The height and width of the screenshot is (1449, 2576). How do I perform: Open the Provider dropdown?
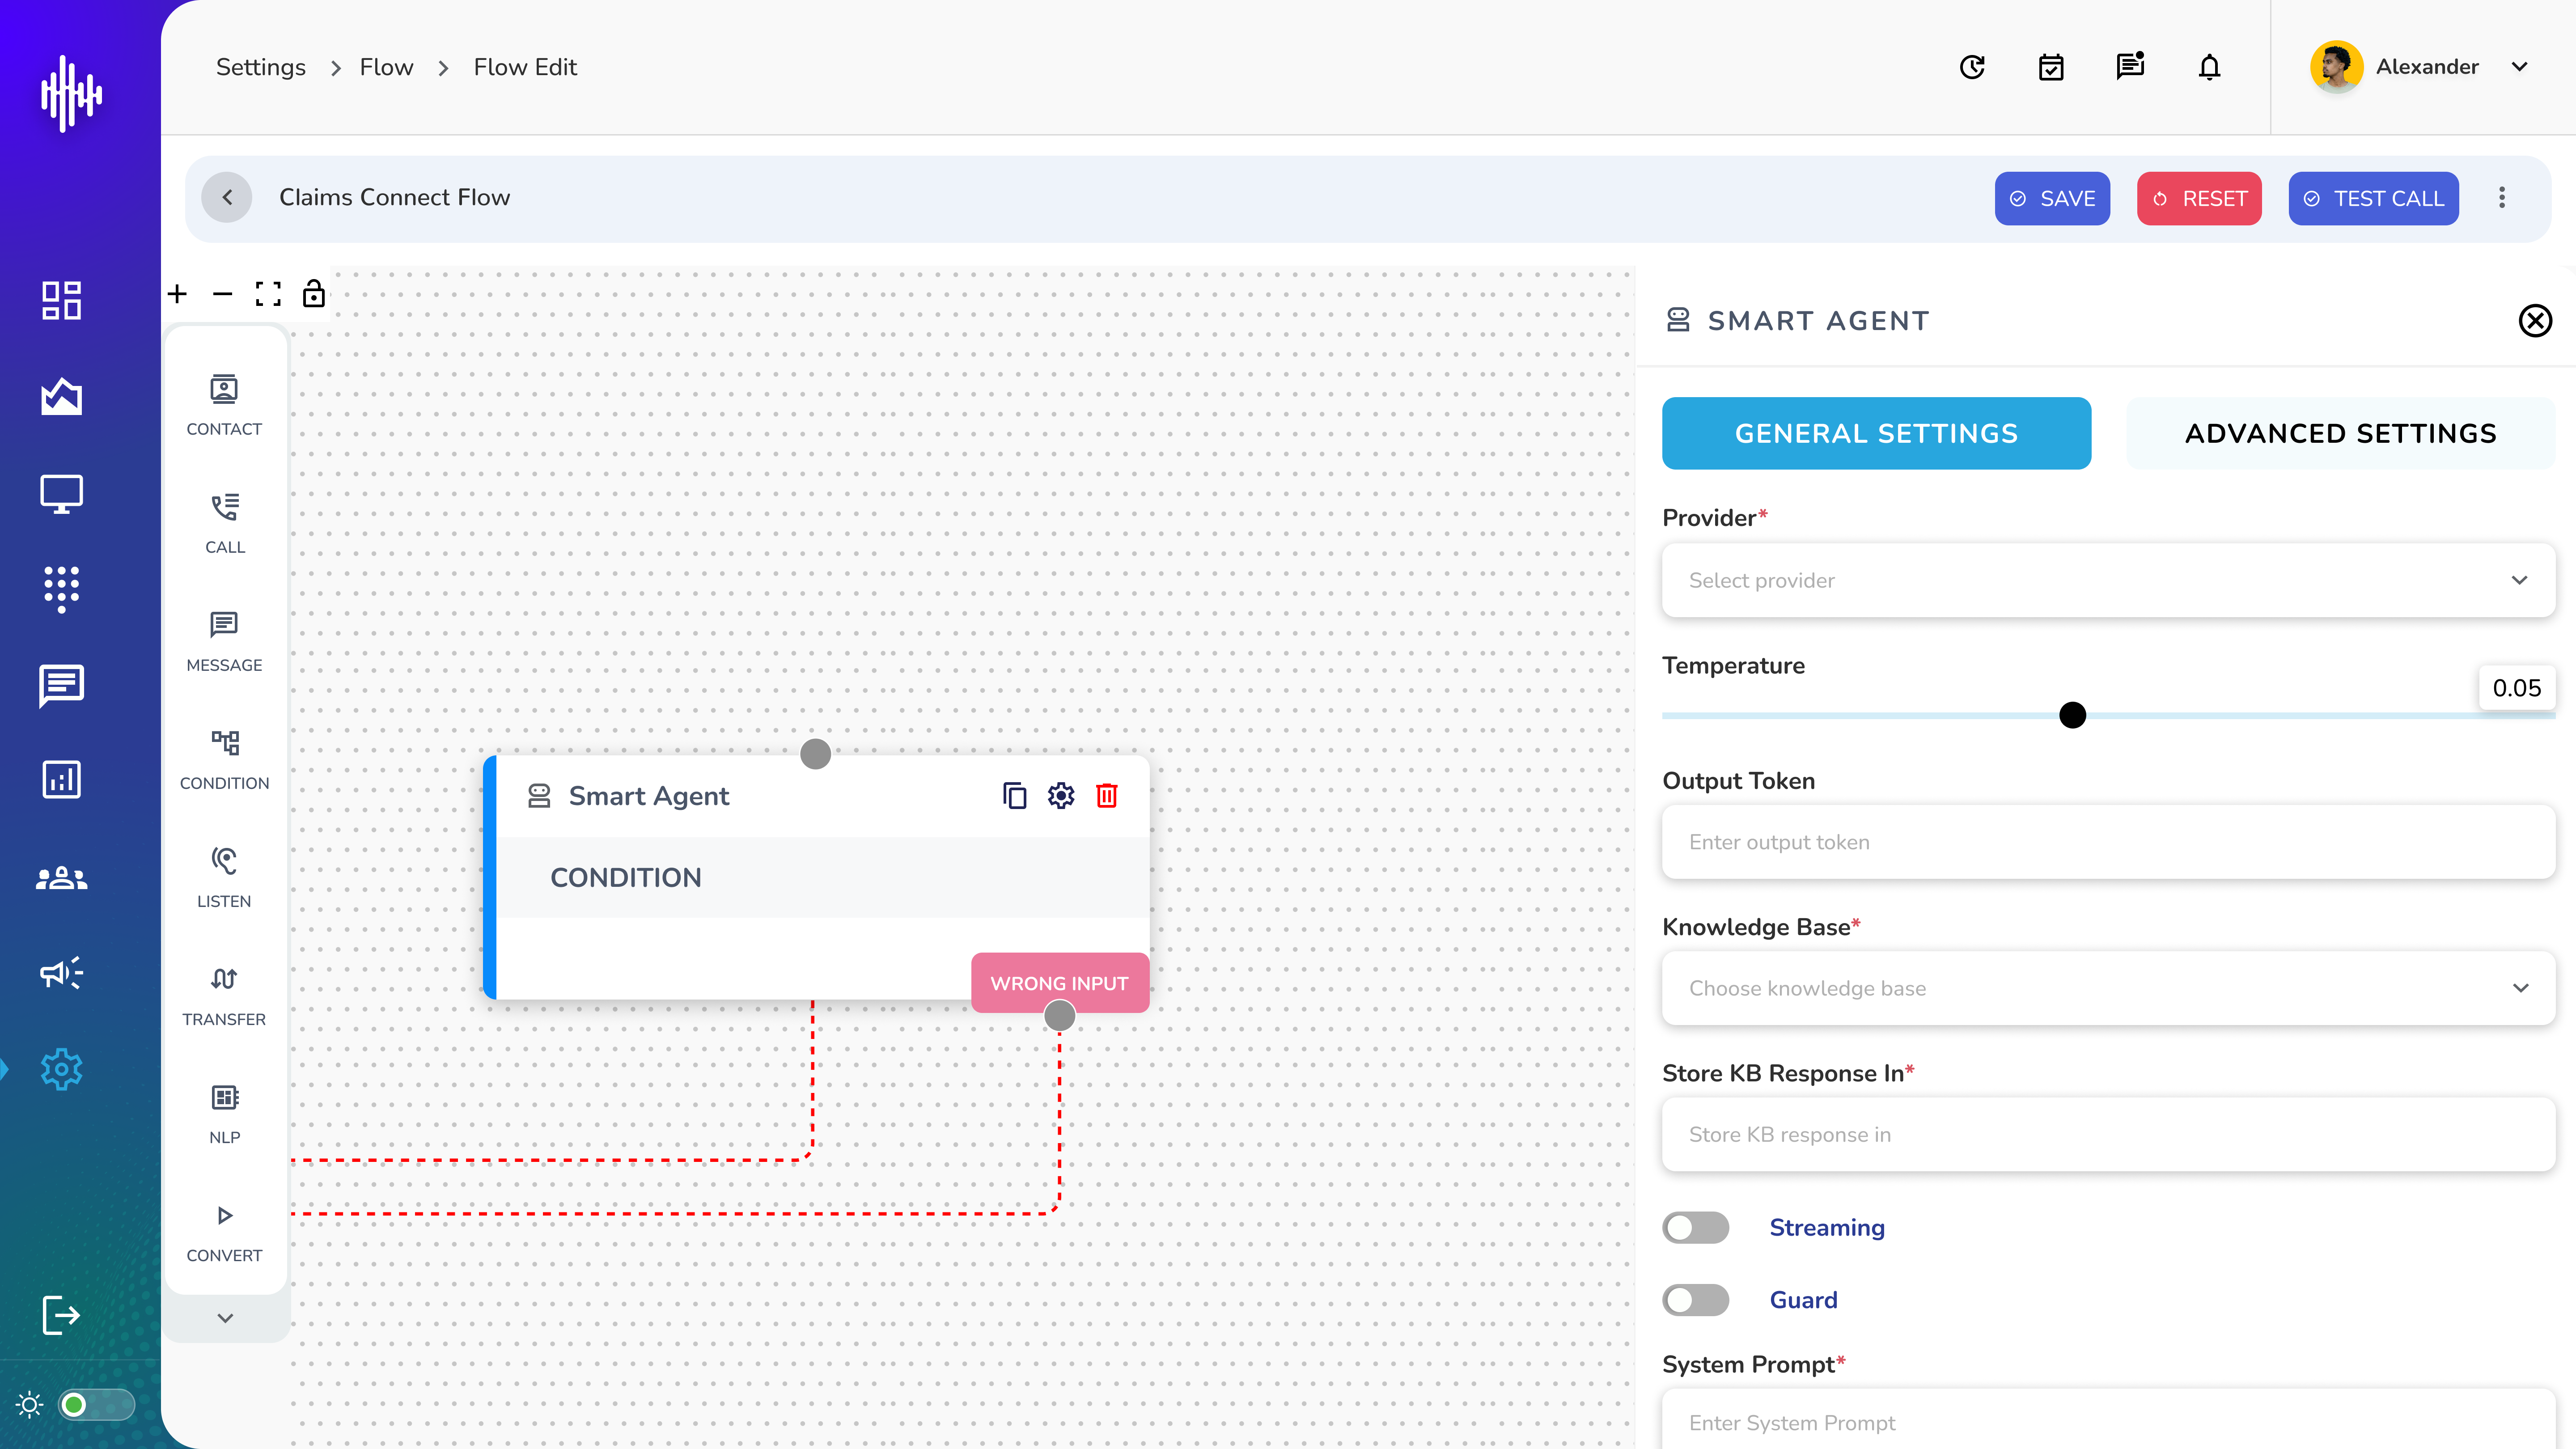click(x=2108, y=580)
